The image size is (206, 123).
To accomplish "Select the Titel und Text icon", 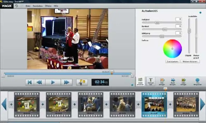I will (151, 81).
